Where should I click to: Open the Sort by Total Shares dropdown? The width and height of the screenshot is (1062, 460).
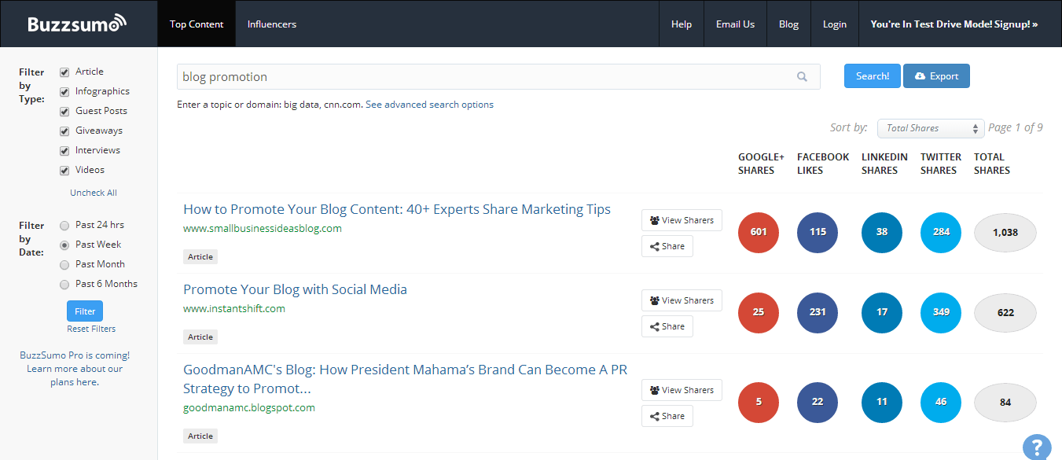click(931, 127)
